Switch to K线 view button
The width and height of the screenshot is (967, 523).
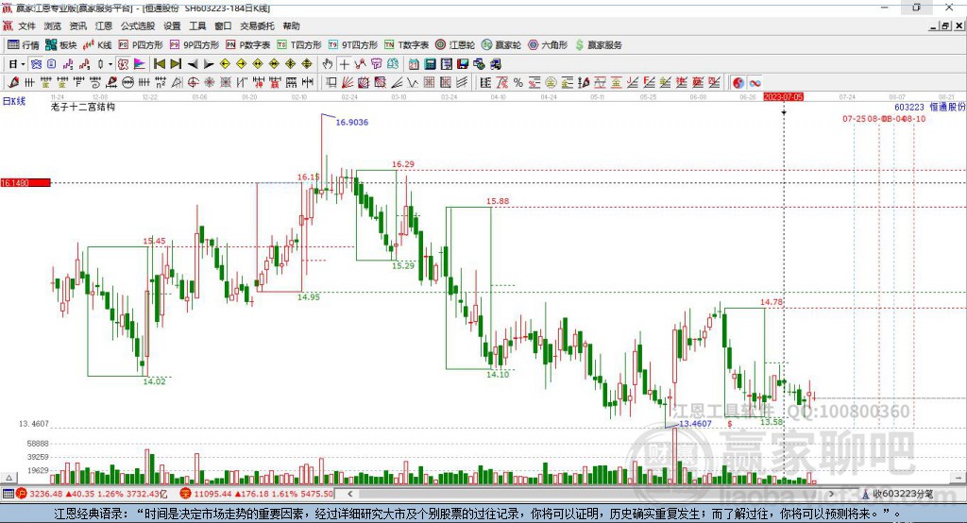tap(97, 45)
